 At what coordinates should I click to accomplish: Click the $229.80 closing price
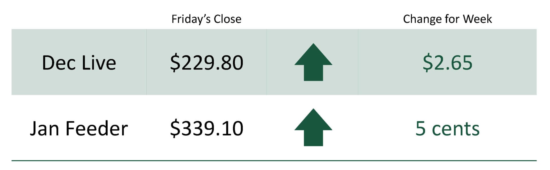coord(207,63)
